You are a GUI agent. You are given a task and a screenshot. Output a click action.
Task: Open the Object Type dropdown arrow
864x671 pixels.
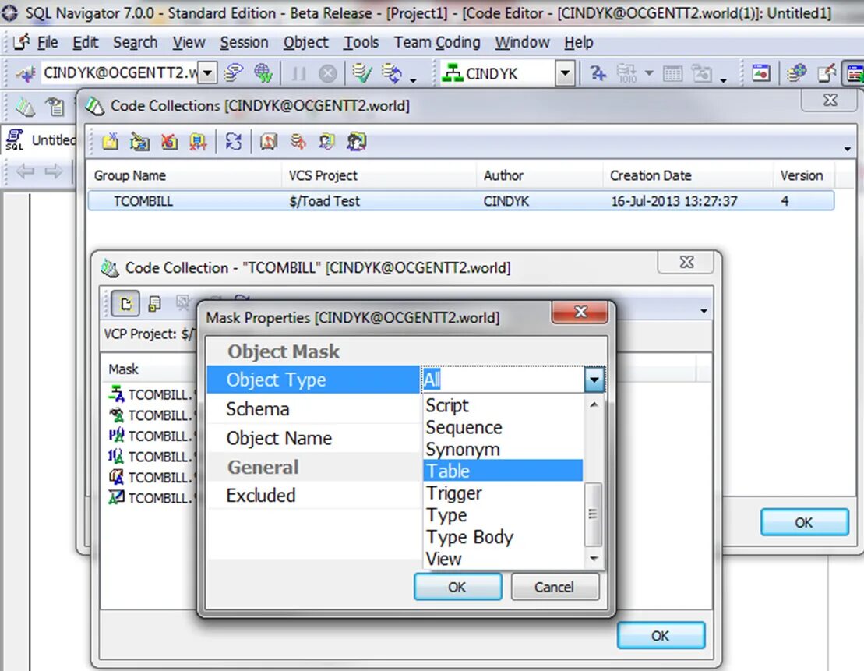pyautogui.click(x=594, y=380)
